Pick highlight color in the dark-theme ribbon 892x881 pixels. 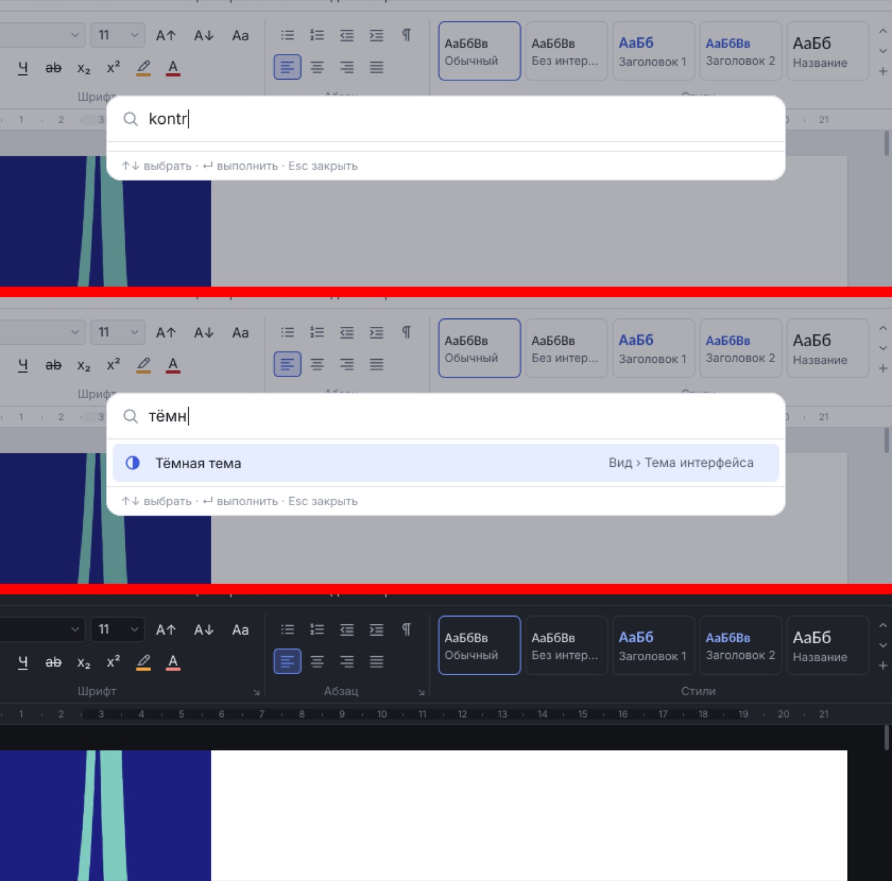click(144, 662)
